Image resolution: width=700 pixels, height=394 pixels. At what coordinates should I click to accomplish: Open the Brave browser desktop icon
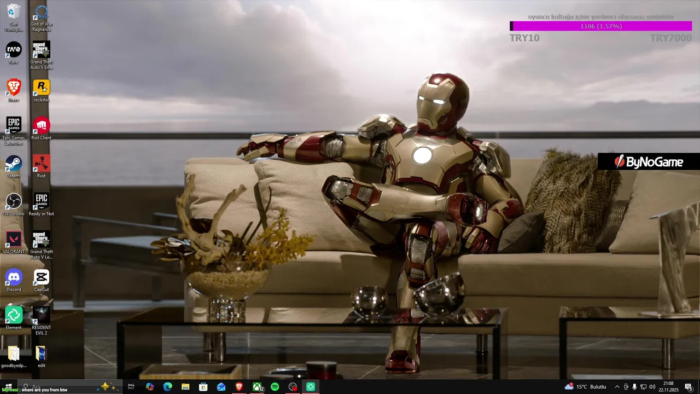click(x=14, y=91)
